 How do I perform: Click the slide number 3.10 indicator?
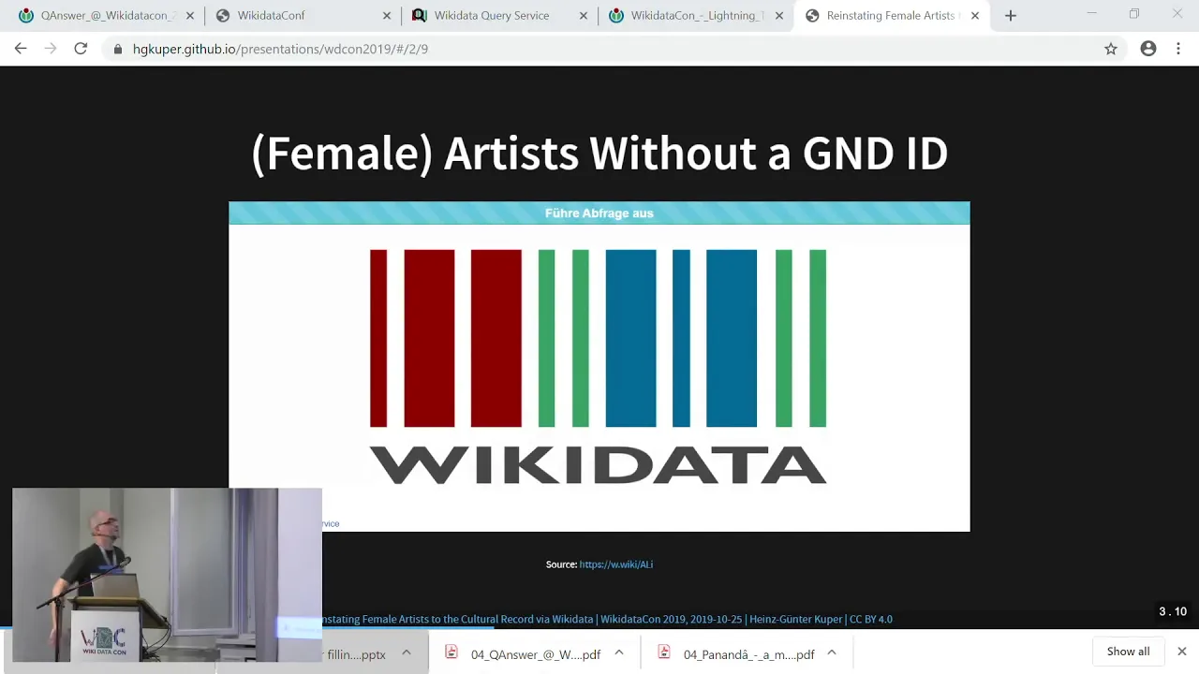pyautogui.click(x=1173, y=611)
